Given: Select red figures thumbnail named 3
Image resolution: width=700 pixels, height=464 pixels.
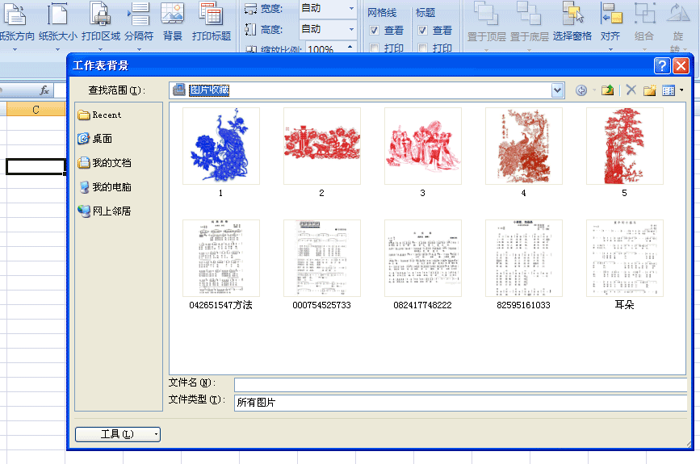Looking at the screenshot, I should [x=423, y=146].
